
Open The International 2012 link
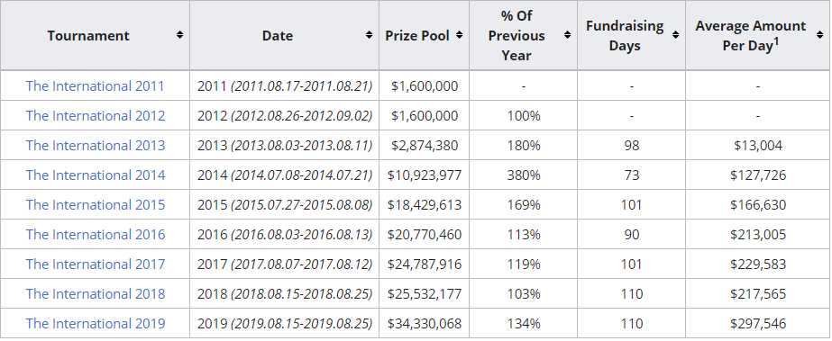click(x=96, y=115)
